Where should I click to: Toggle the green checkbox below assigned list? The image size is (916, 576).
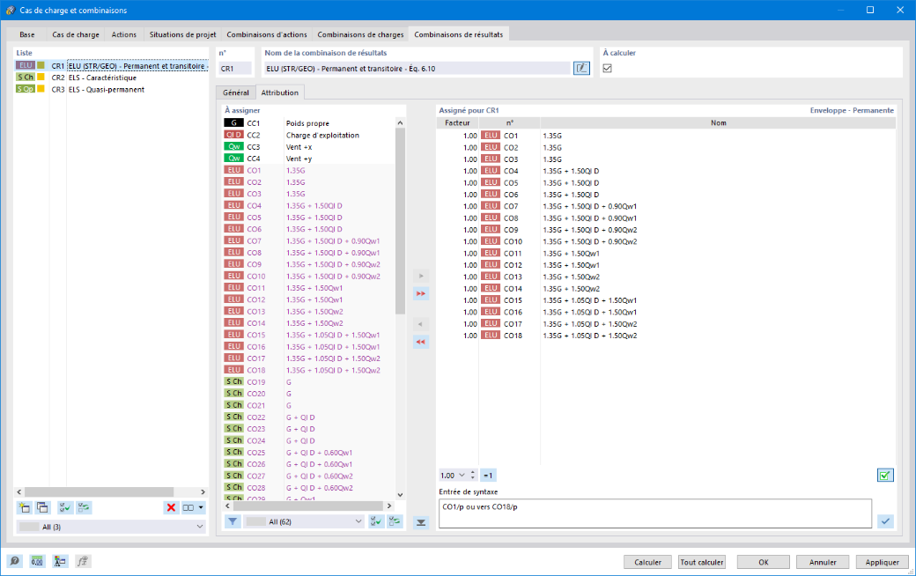[886, 476]
